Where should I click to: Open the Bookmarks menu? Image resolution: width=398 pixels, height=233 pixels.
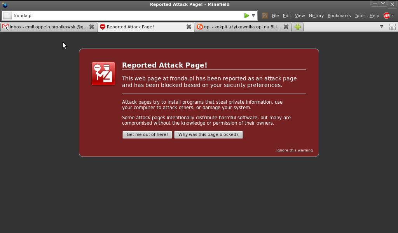(339, 16)
